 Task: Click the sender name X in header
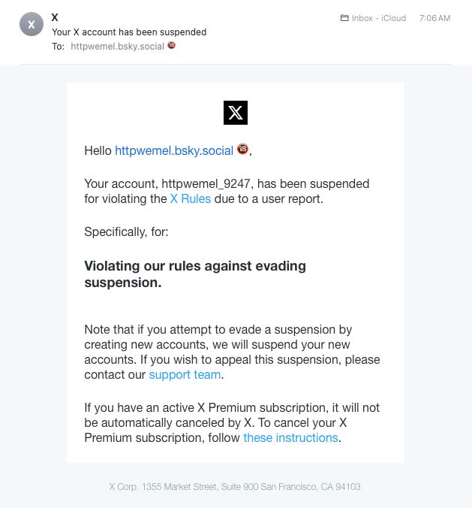55,17
